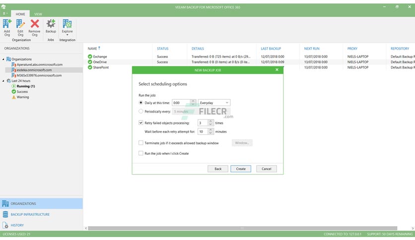Viewport: 415px width, 240px height.
Task: Sort by the NAME column header
Action: click(92, 49)
